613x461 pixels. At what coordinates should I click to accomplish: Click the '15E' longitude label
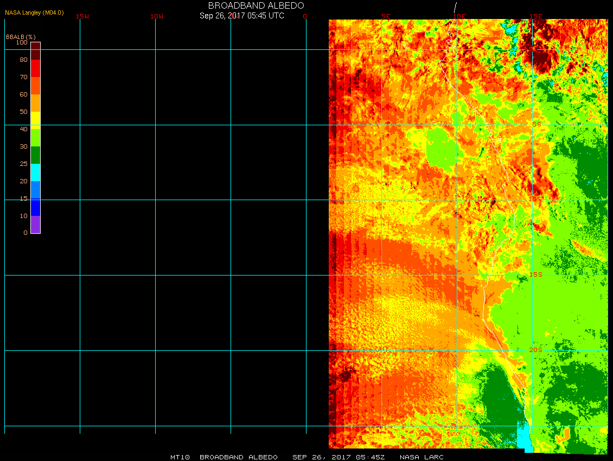pyautogui.click(x=535, y=16)
